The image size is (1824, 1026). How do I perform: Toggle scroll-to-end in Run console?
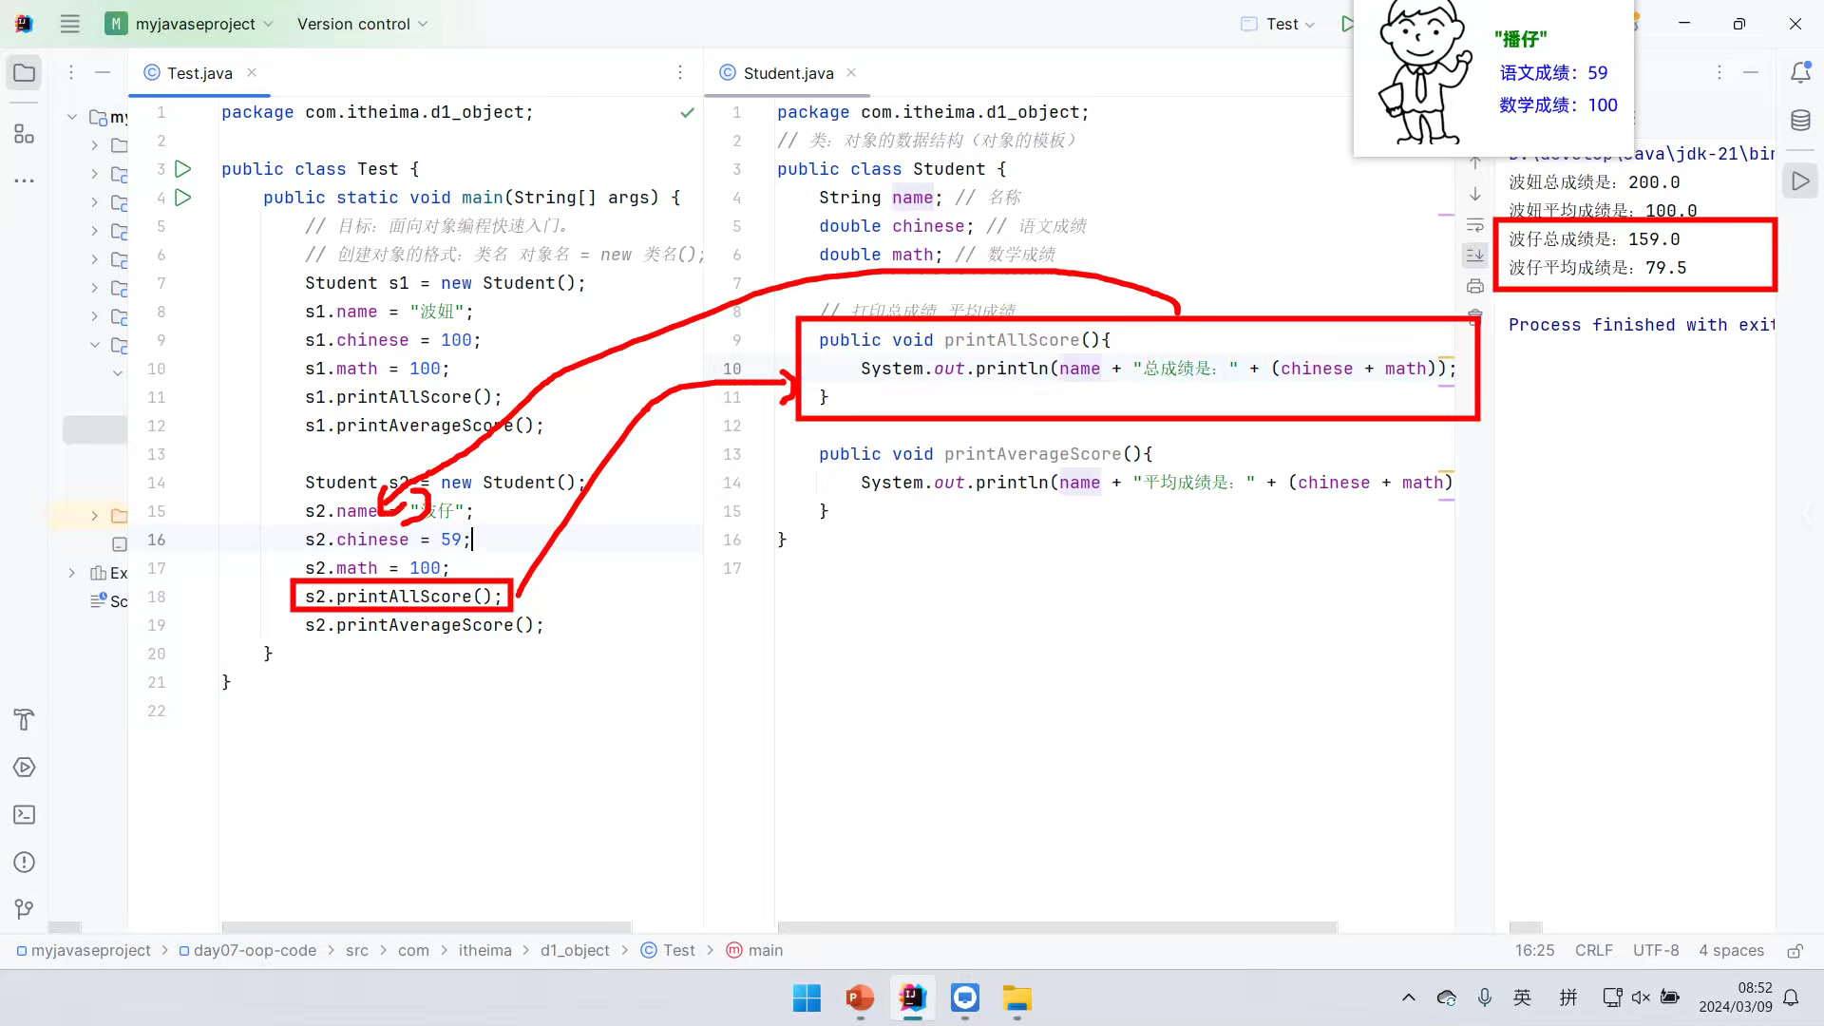[x=1474, y=255]
